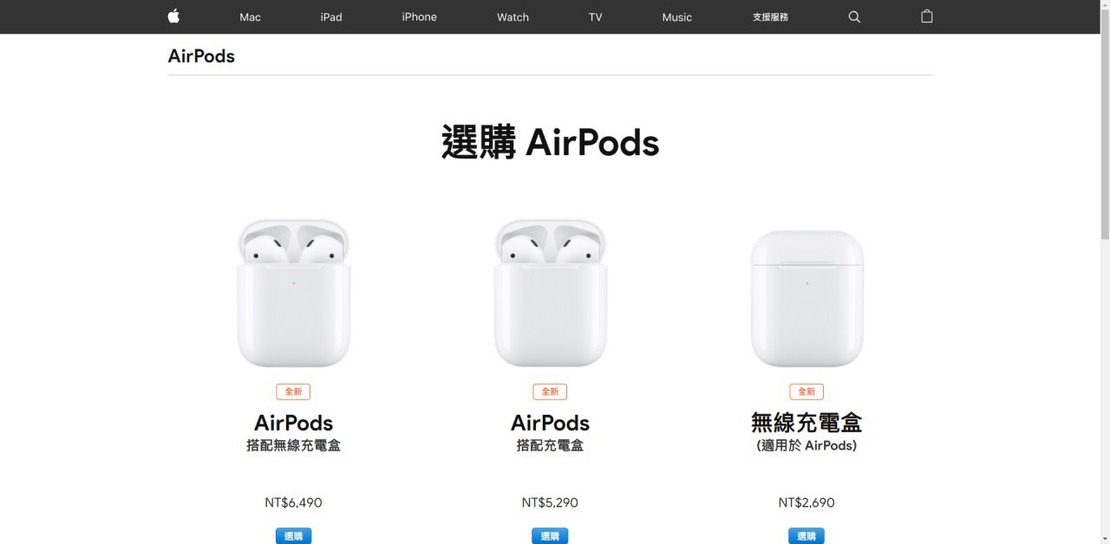Select the AirPods with charging case image

pos(551,293)
